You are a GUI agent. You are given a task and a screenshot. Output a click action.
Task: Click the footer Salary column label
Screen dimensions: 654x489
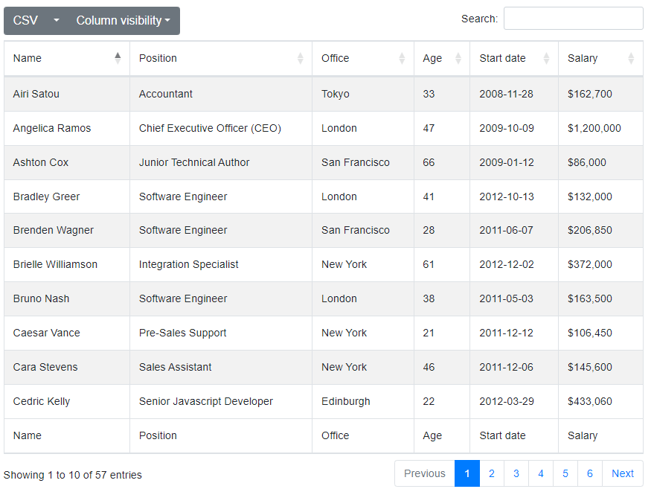583,435
